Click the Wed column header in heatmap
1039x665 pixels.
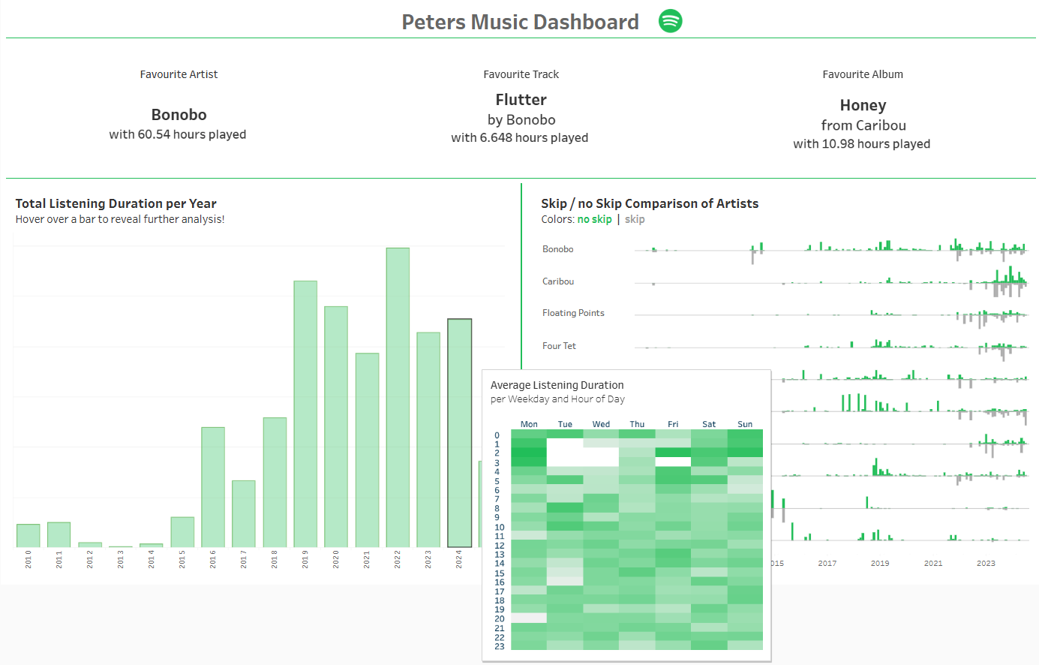click(601, 424)
